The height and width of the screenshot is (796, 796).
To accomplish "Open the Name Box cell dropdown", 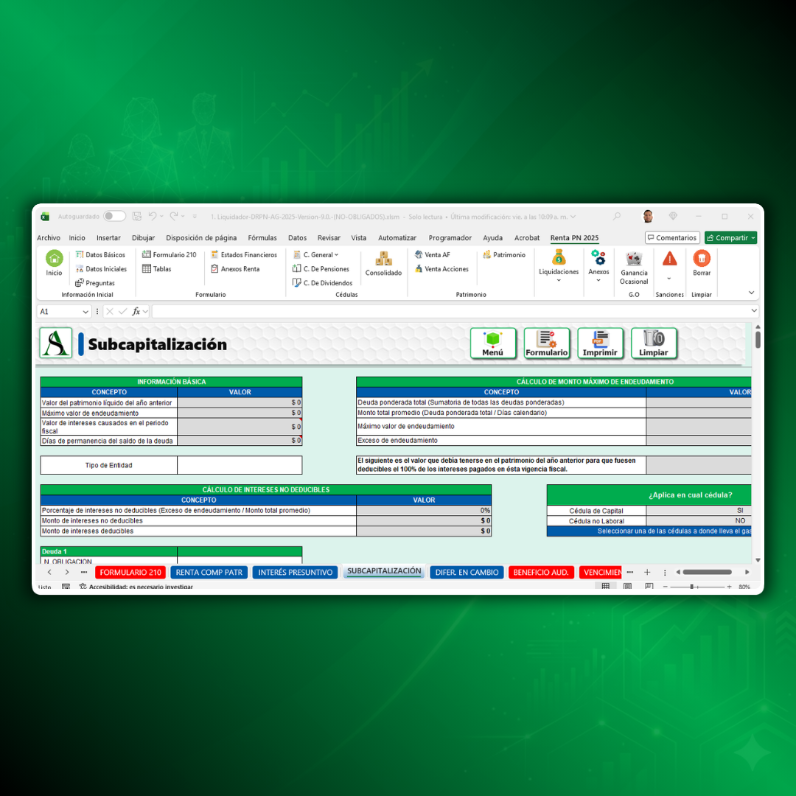I will (85, 312).
